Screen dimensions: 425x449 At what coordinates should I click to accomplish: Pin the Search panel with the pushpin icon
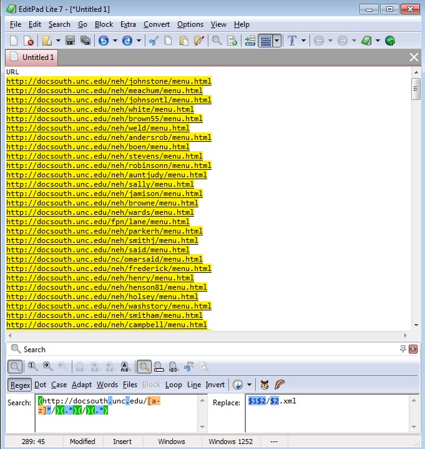tap(403, 349)
